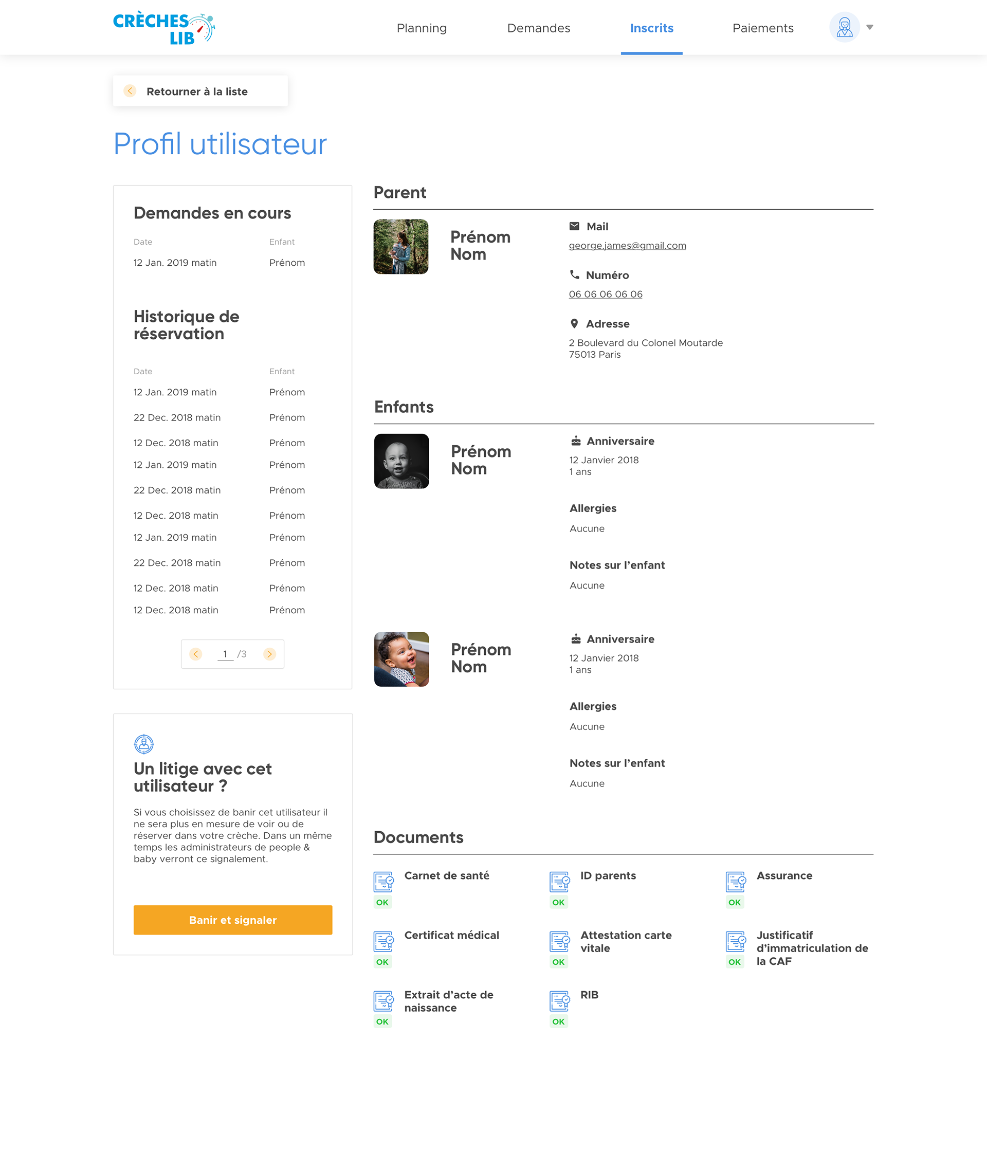Click Banir et signaler button
This screenshot has width=987, height=1152.
pos(232,920)
